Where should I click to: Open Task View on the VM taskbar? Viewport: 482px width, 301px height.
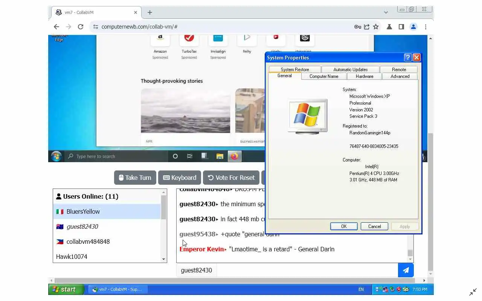click(190, 156)
